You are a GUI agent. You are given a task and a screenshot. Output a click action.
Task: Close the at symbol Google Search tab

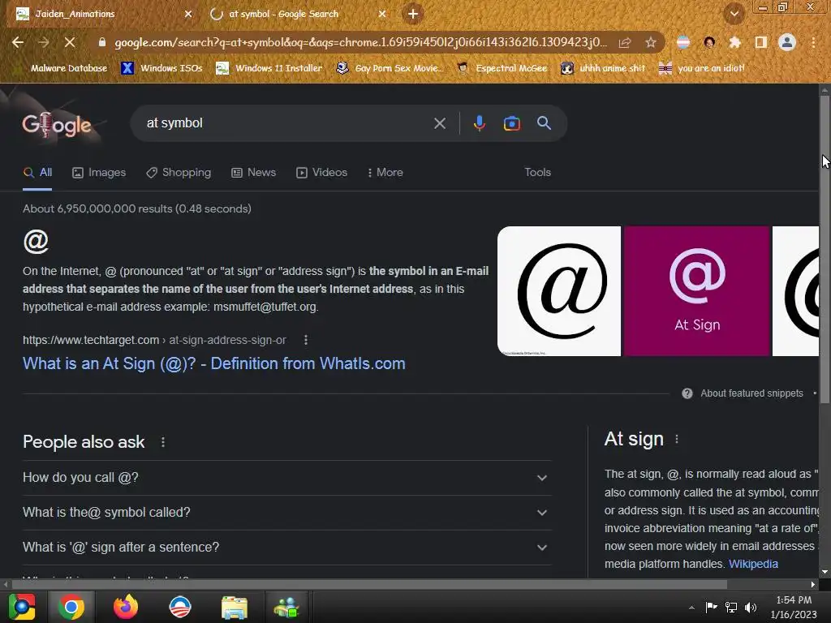(x=382, y=14)
